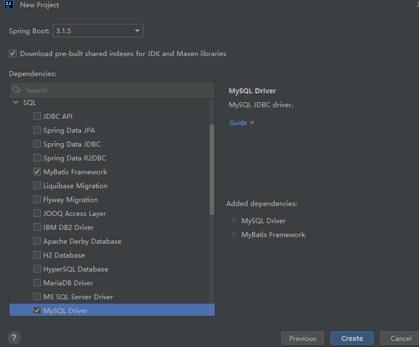Check the JDBC API checkbox

click(37, 116)
